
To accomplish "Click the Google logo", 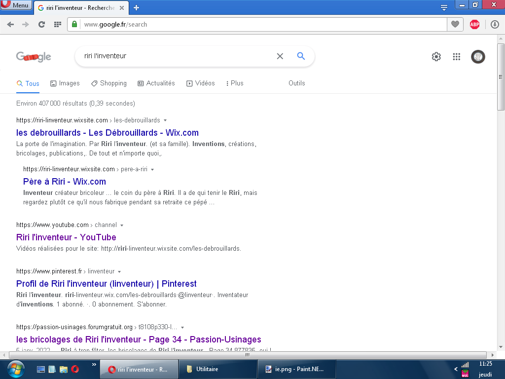I will coord(34,57).
